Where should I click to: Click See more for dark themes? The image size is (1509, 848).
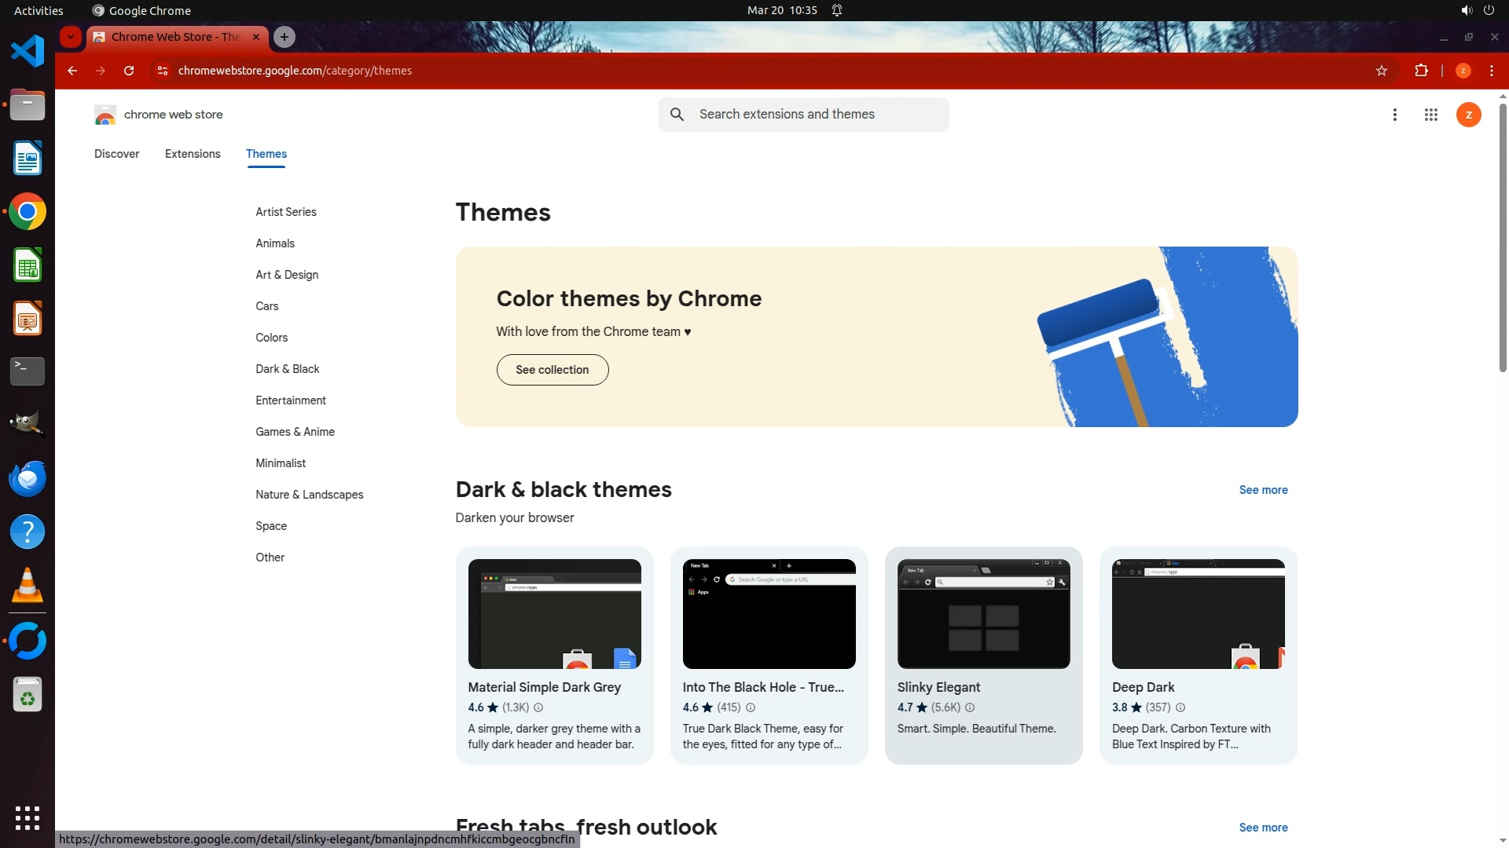point(1263,490)
